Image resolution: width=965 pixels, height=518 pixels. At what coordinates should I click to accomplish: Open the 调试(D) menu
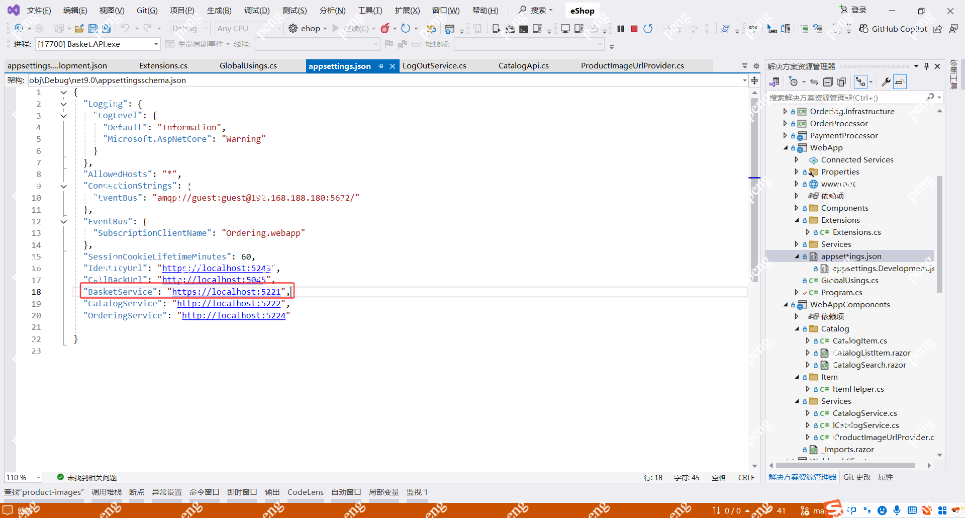(x=256, y=11)
